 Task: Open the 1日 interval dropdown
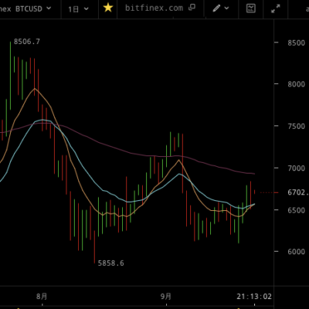[78, 9]
